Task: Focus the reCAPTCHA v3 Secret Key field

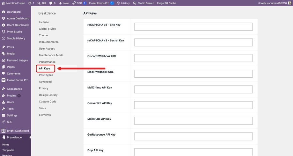Action: coord(194,42)
